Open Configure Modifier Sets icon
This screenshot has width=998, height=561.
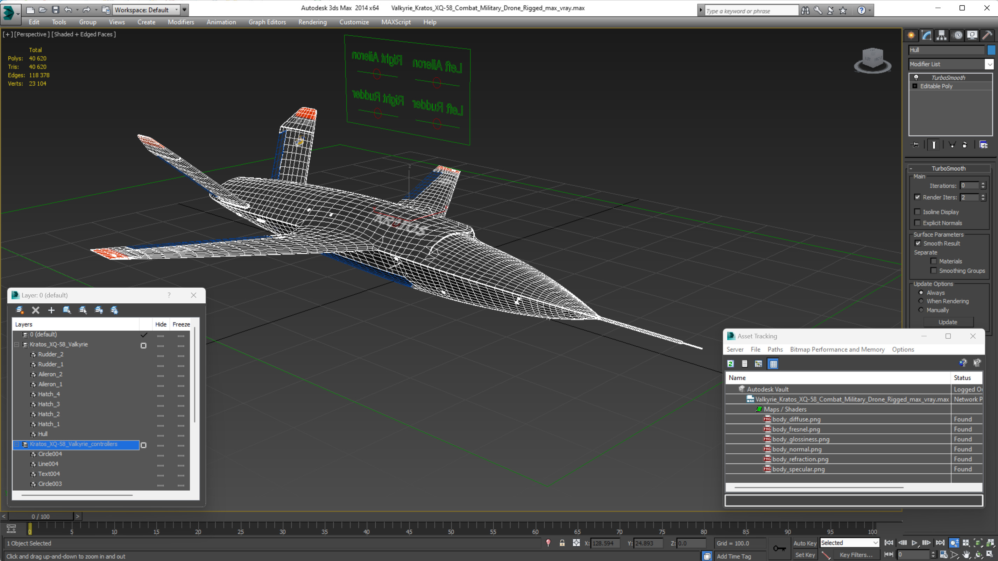click(983, 145)
